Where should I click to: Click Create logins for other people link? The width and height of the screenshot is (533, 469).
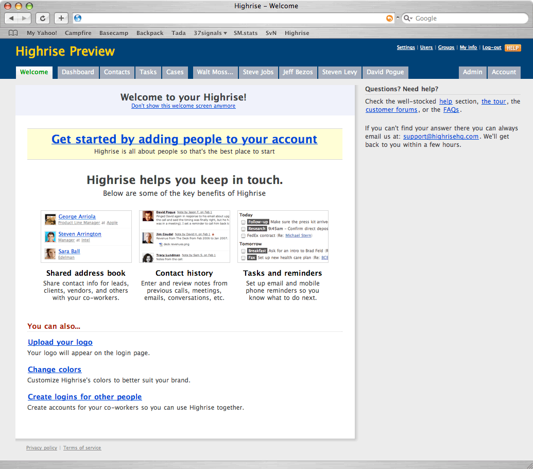[x=84, y=396]
